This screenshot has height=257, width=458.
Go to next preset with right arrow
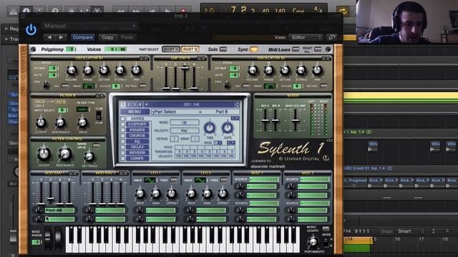point(61,37)
